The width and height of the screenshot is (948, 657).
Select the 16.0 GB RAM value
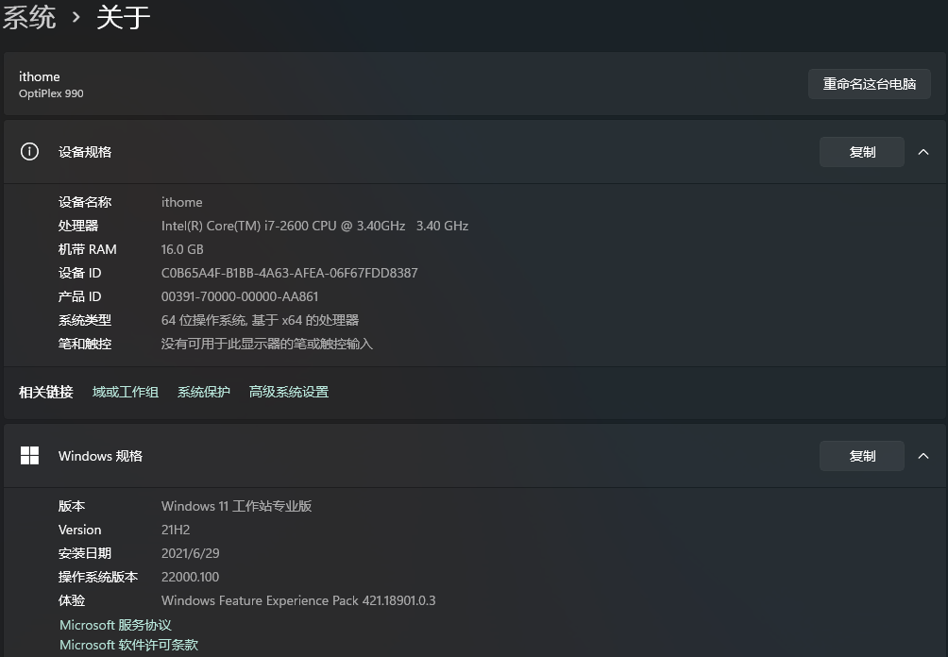point(182,249)
